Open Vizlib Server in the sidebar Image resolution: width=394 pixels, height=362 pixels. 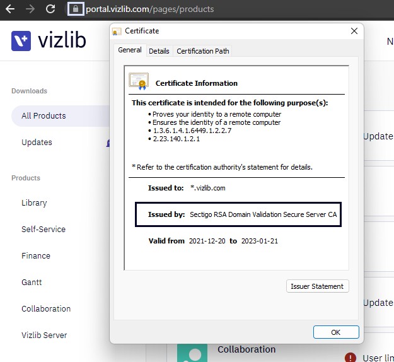click(44, 335)
